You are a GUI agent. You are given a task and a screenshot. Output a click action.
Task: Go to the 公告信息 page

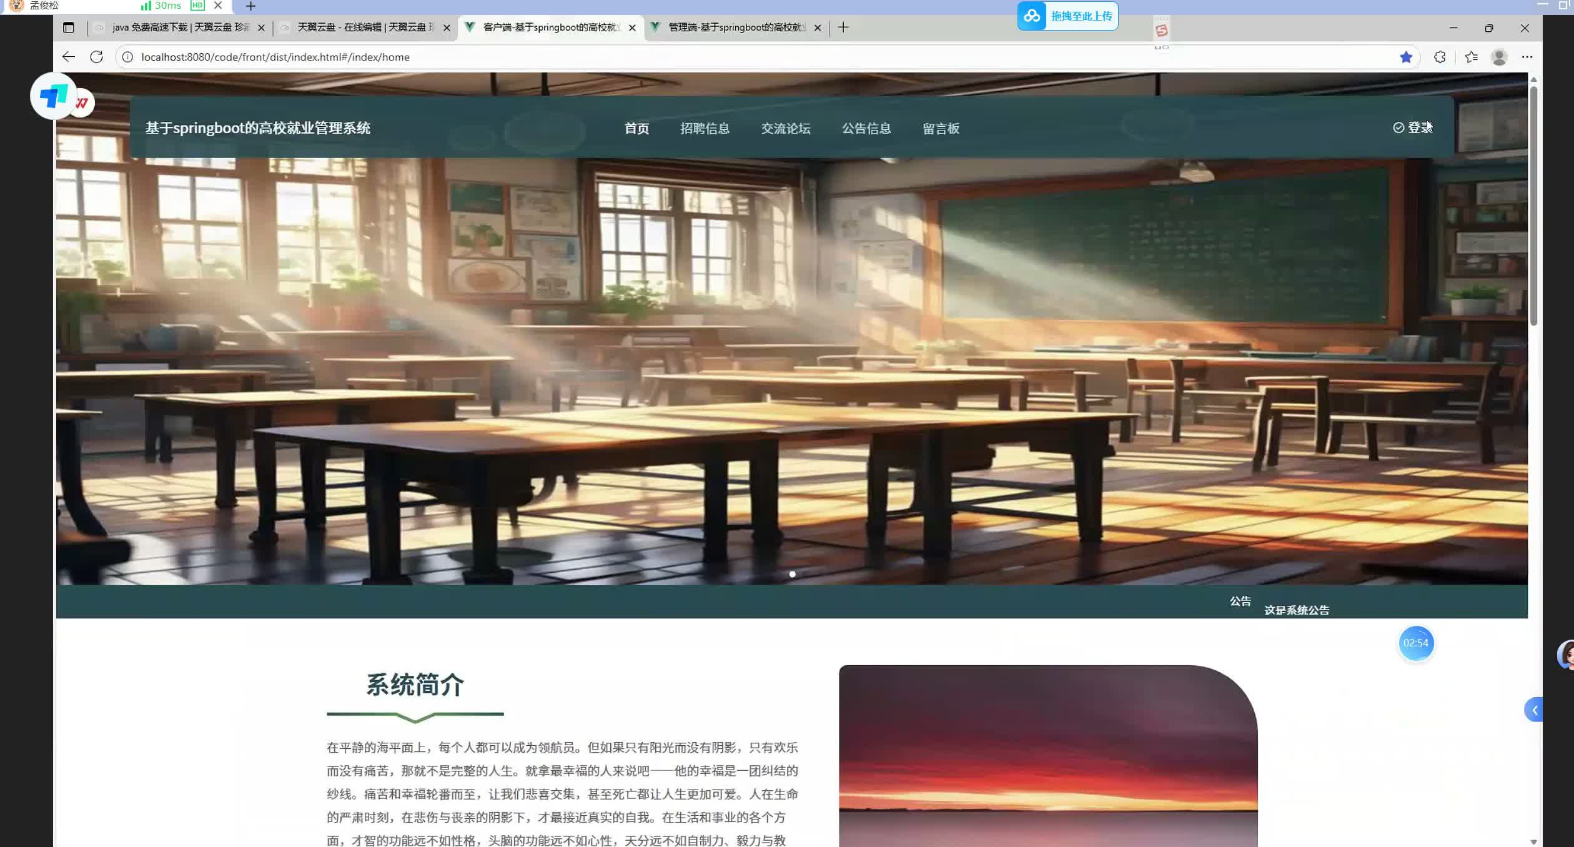point(866,128)
